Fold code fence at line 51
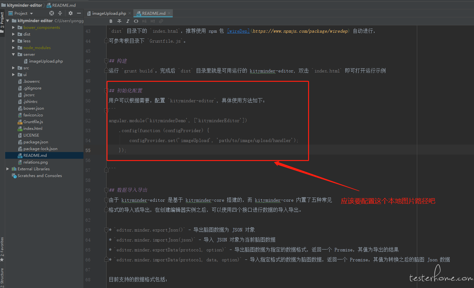 click(x=106, y=111)
